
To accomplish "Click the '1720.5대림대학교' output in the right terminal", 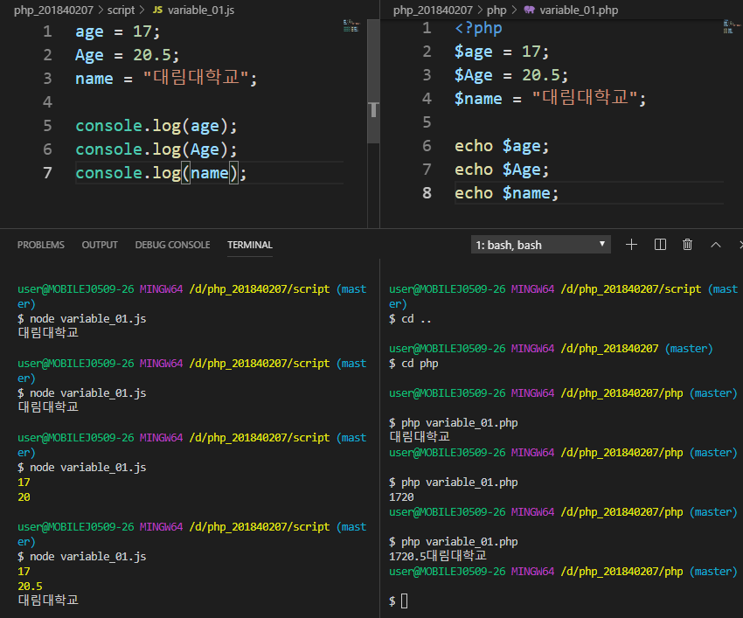I will coord(438,556).
